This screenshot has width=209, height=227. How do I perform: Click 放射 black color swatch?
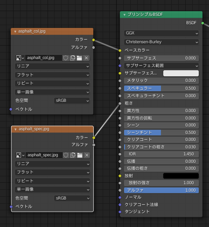tap(181, 176)
